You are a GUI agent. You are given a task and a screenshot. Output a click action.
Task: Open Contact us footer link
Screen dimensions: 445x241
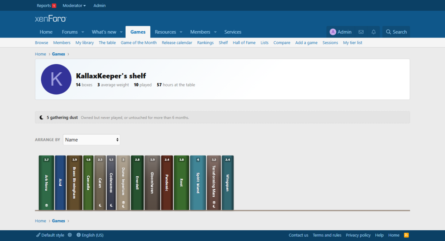click(298, 235)
